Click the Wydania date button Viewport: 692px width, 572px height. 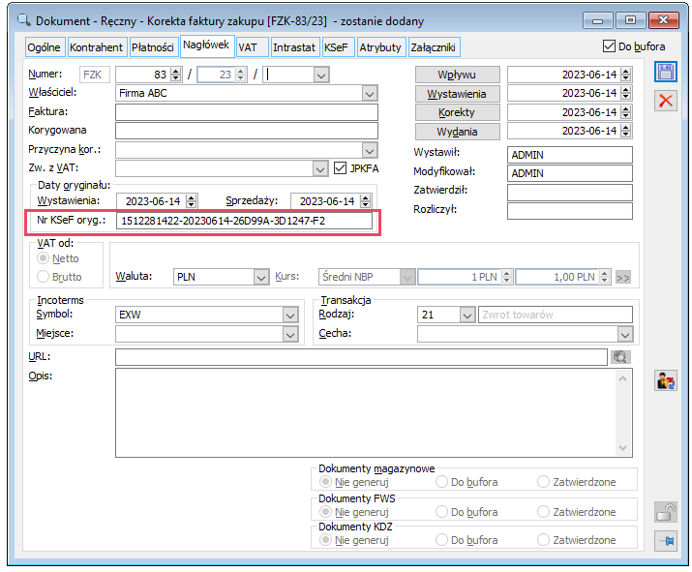point(457,131)
